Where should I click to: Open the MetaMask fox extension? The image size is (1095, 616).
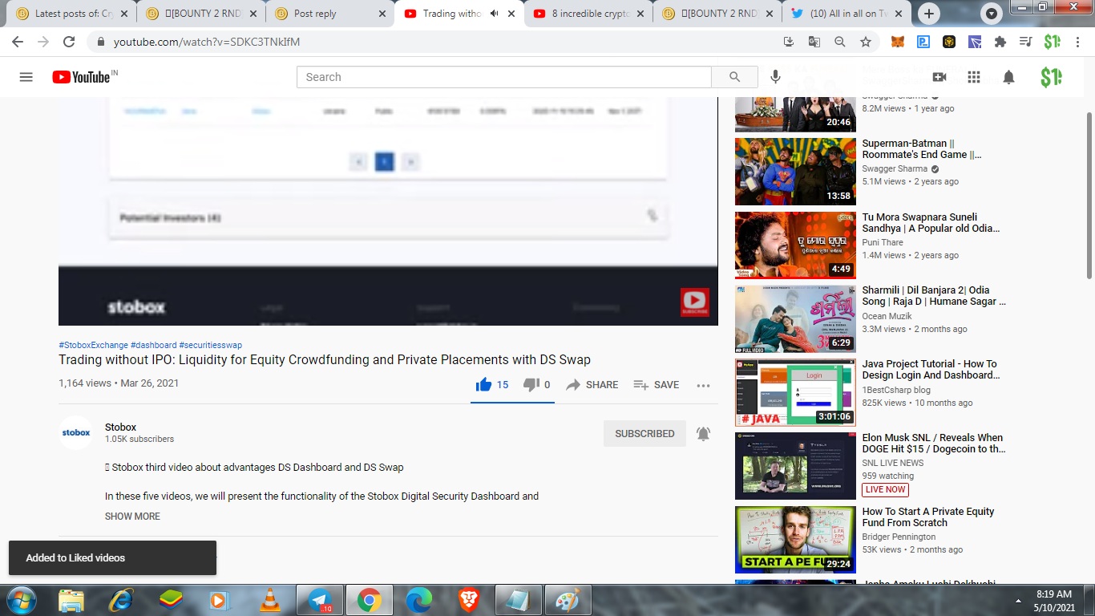coord(898,42)
